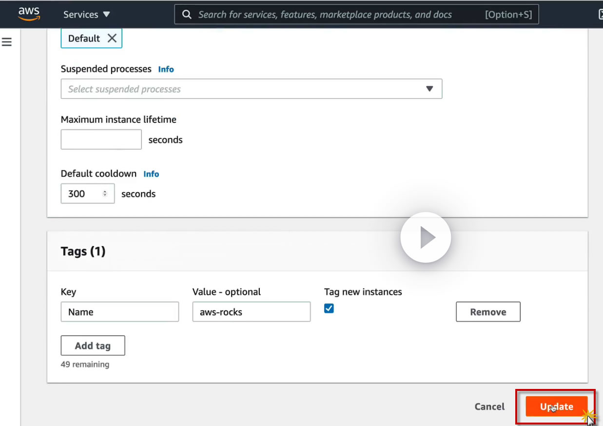The width and height of the screenshot is (603, 426).
Task: Click the tag Value input field
Action: tap(251, 312)
